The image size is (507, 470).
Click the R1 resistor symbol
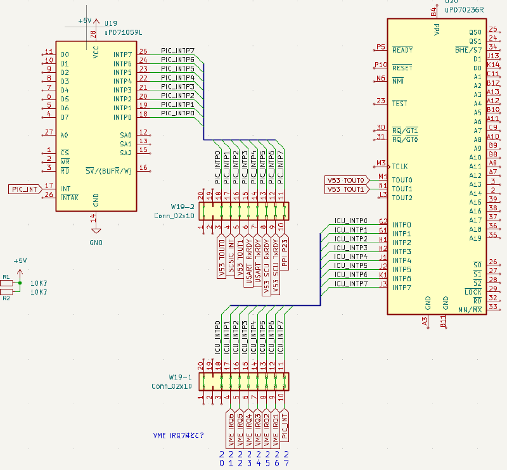coord(6,283)
